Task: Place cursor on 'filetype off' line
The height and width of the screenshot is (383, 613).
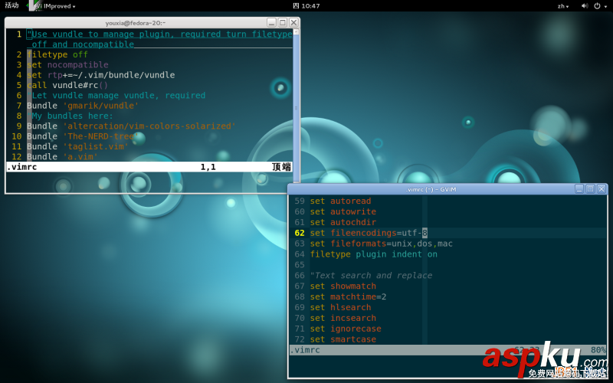Action: click(57, 54)
